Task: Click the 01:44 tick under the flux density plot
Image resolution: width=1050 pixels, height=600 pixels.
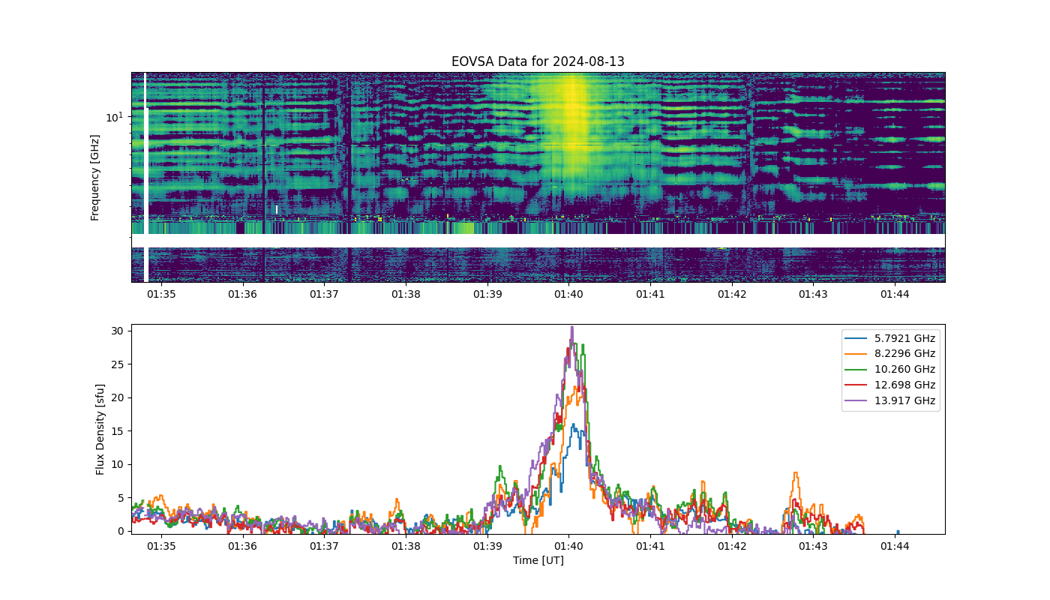Action: [895, 547]
